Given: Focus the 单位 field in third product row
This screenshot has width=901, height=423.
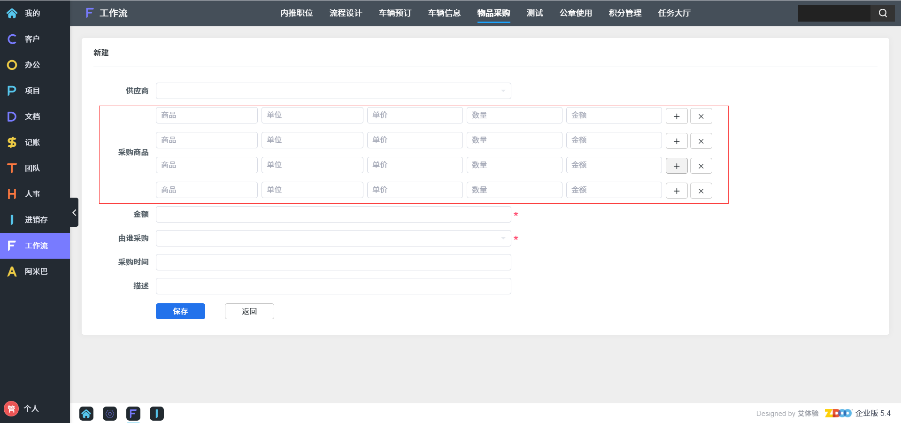Looking at the screenshot, I should (x=312, y=165).
